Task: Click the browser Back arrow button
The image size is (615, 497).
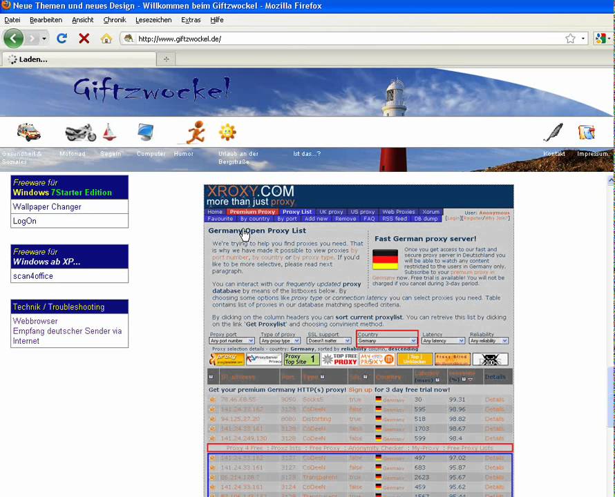Action: pos(13,39)
